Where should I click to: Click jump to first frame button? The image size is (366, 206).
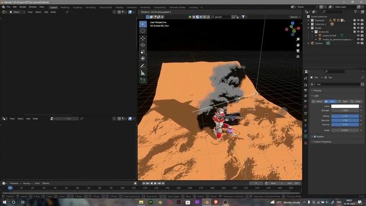coord(144,183)
